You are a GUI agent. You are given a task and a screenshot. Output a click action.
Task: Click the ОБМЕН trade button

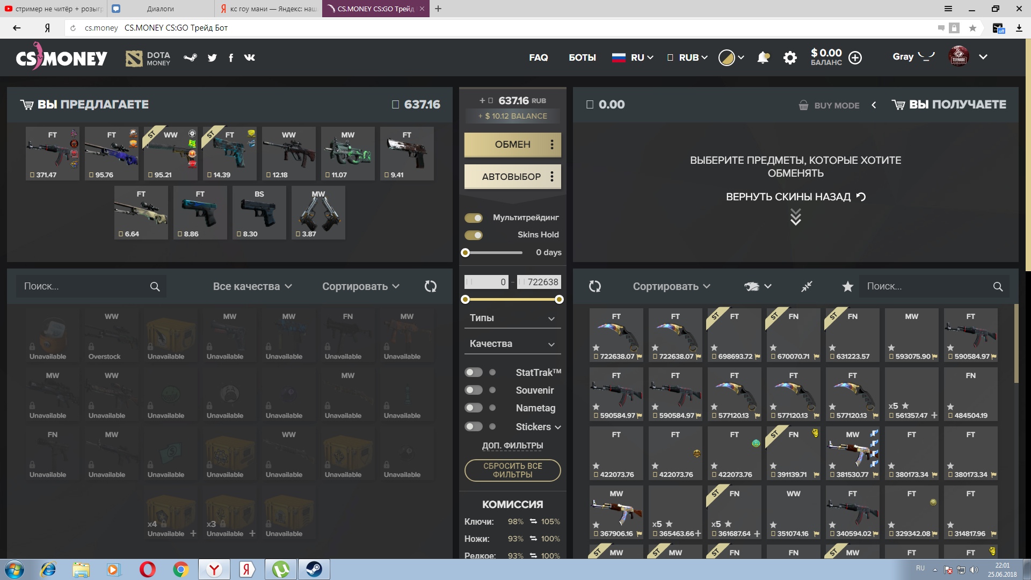[x=513, y=144]
